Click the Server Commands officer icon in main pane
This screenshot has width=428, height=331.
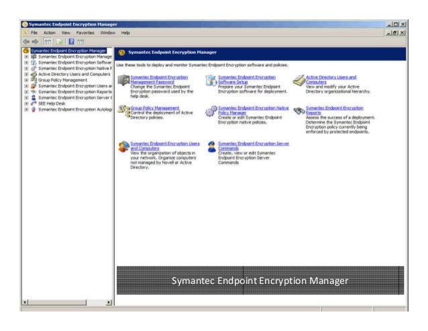211,146
